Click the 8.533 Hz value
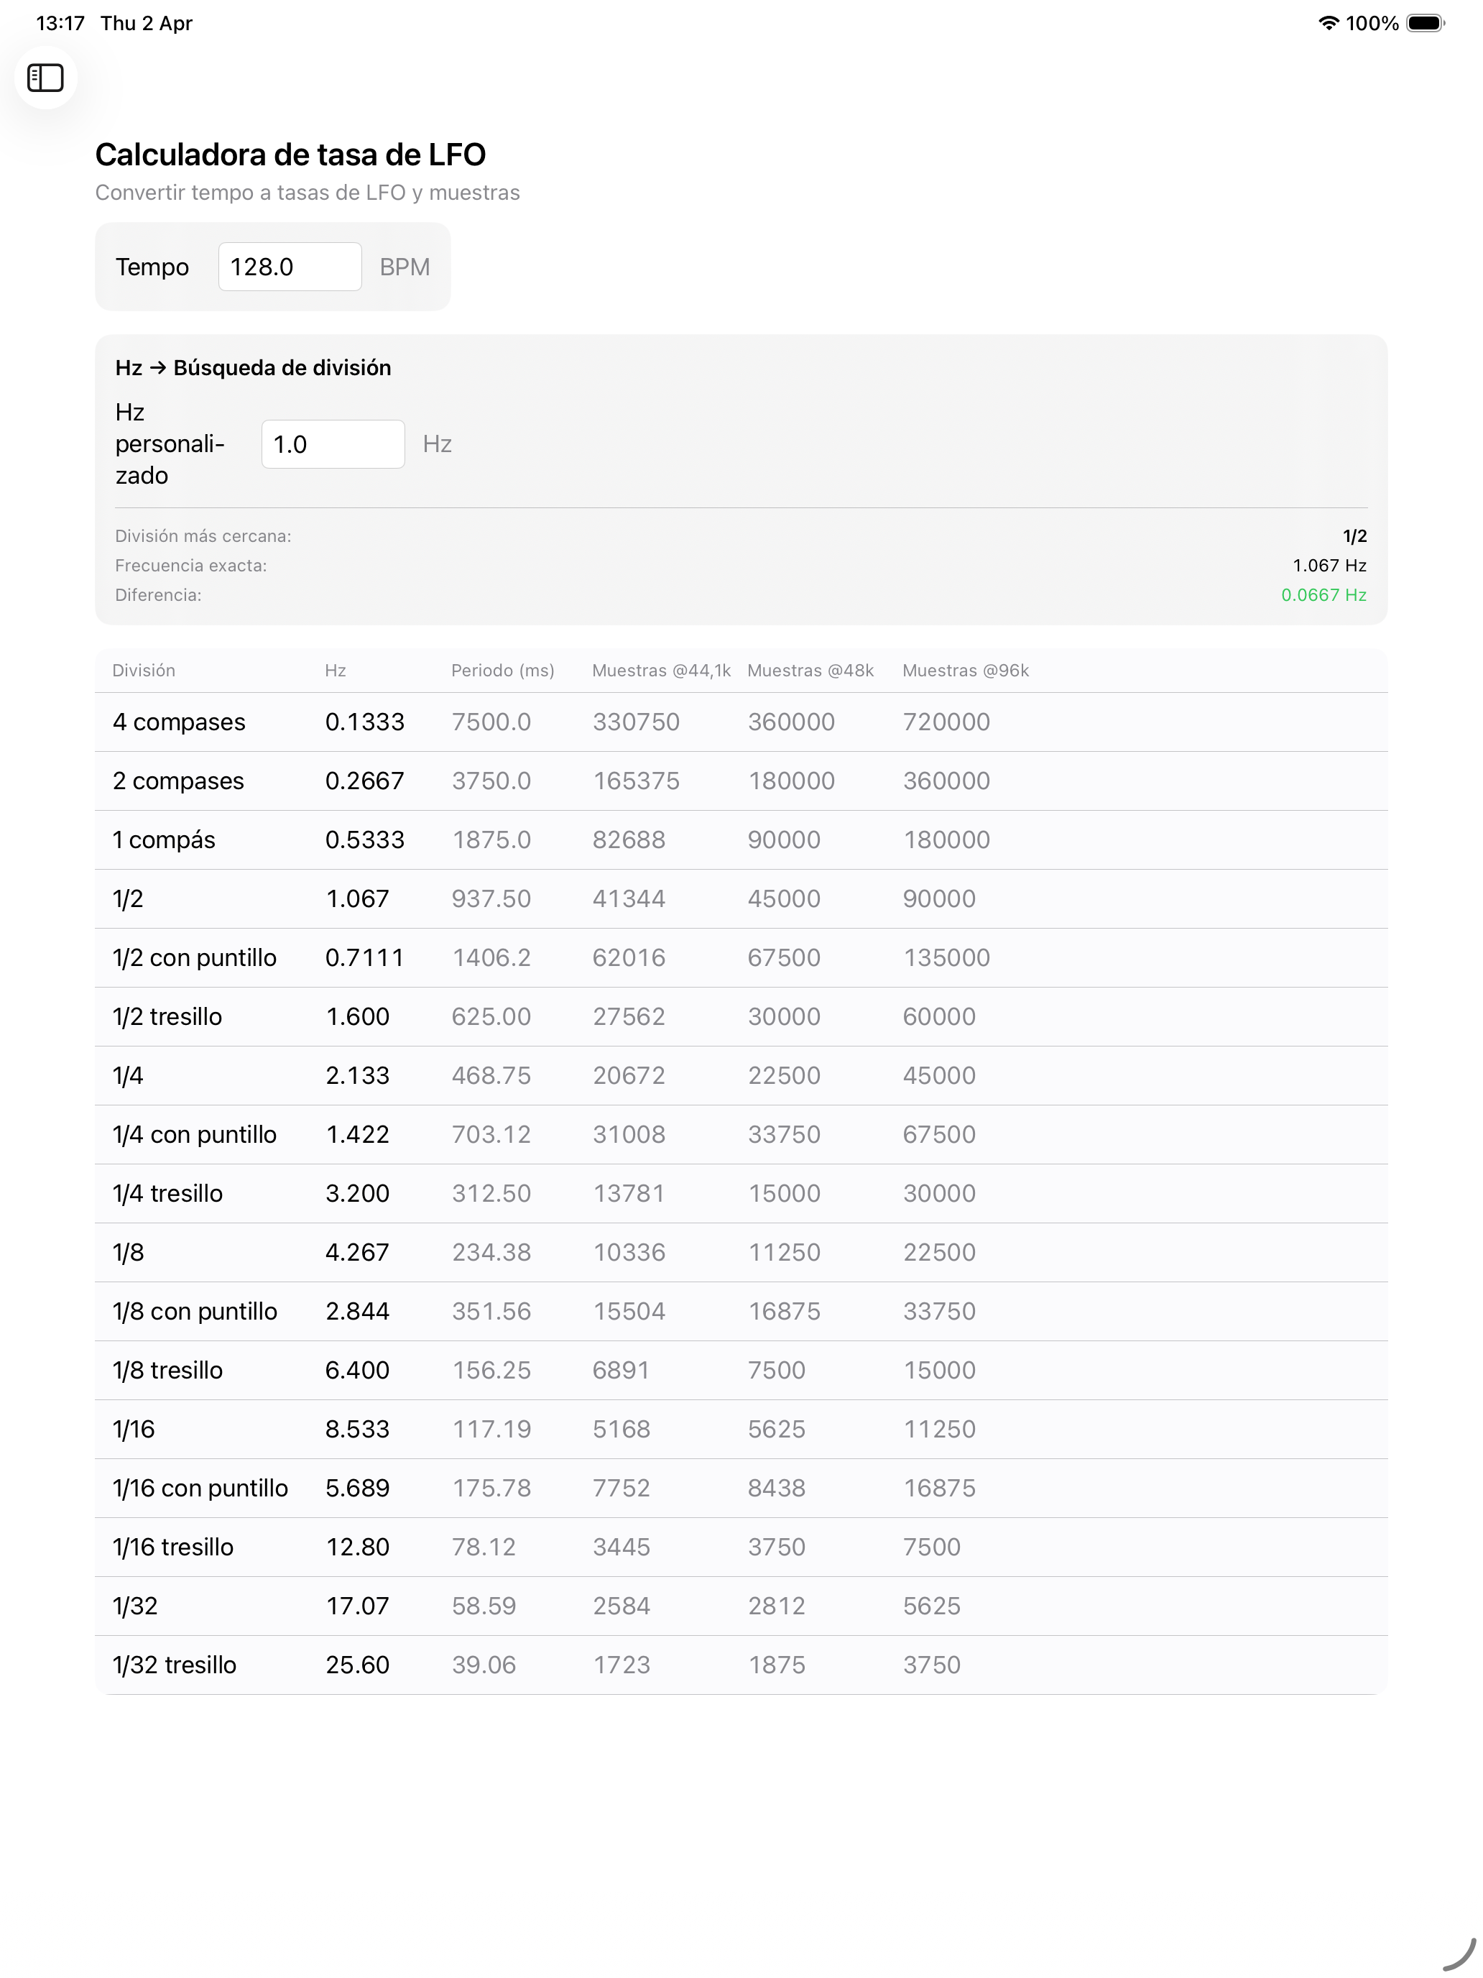The width and height of the screenshot is (1483, 1978). click(x=358, y=1429)
